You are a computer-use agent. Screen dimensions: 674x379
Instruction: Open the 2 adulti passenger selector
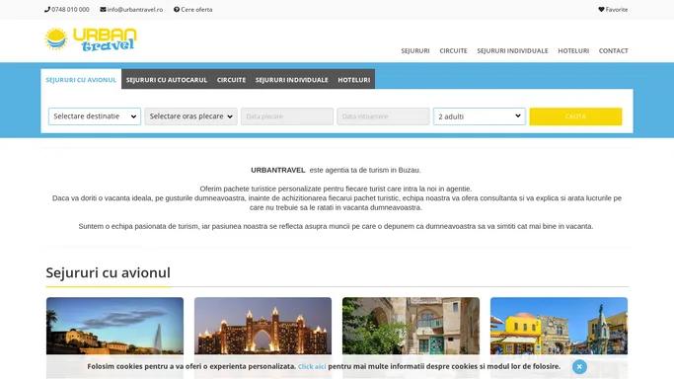pos(480,116)
